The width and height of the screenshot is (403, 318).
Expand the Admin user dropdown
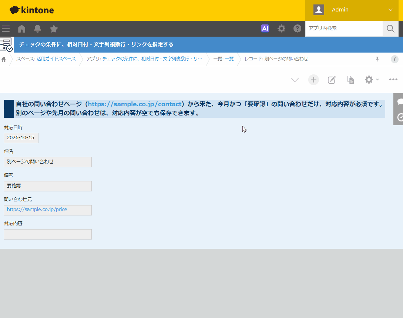click(x=352, y=10)
